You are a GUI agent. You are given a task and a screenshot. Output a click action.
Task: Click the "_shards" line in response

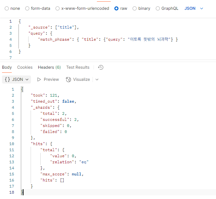point(45,107)
